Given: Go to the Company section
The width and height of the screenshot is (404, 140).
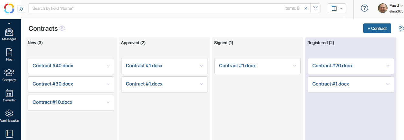Looking at the screenshot, I should click(x=9, y=75).
